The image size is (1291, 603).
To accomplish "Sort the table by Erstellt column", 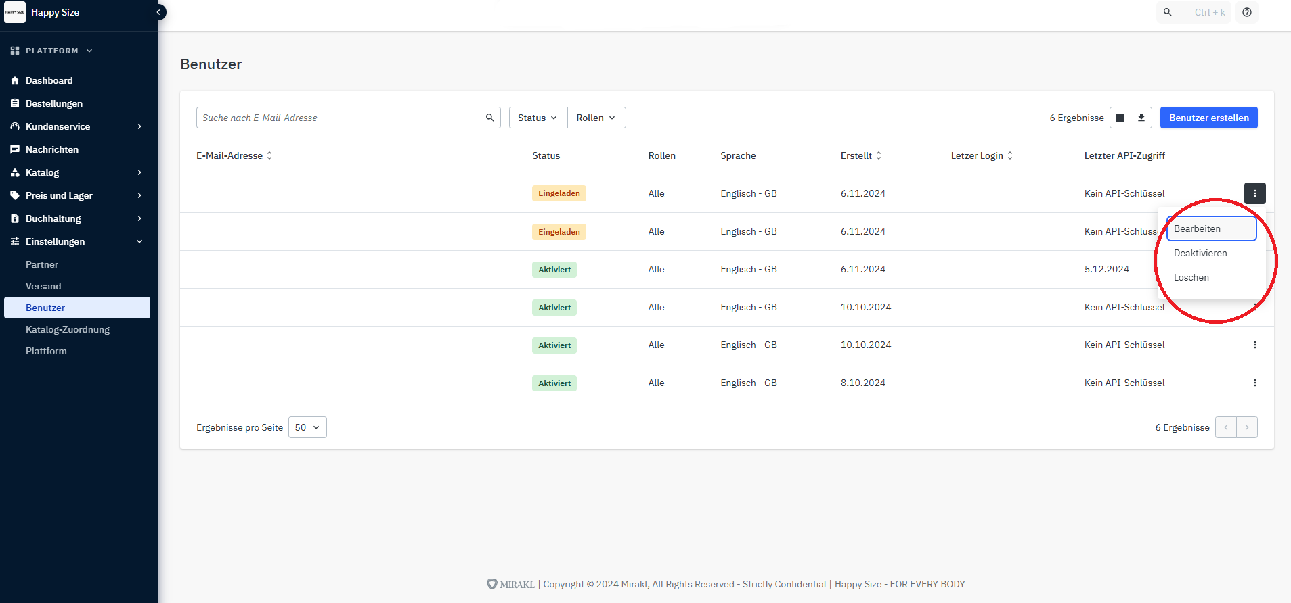I will click(x=860, y=155).
